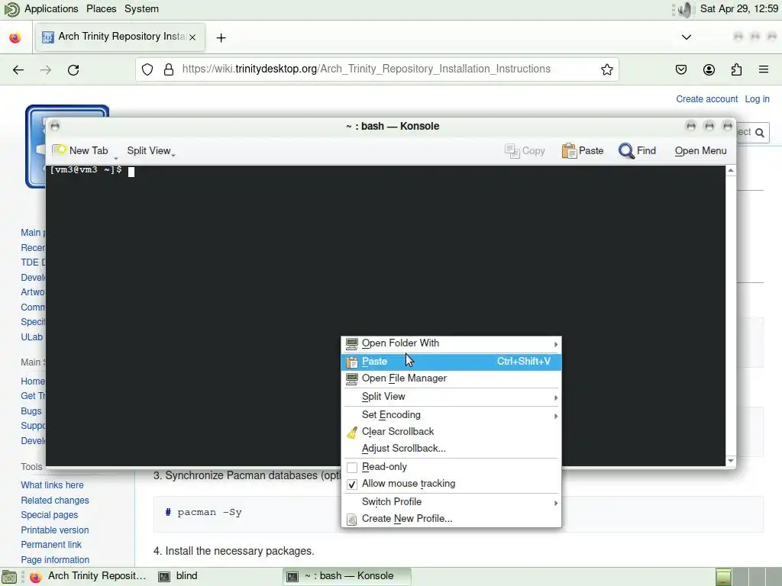Click the Paste icon in Konsole toolbar
Image resolution: width=782 pixels, height=586 pixels.
pyautogui.click(x=569, y=150)
